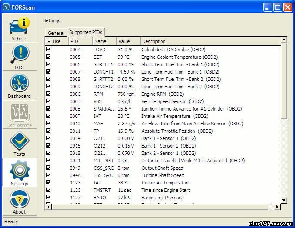Click the PID 0008 cell
The image size is (295, 228).
[75, 79]
